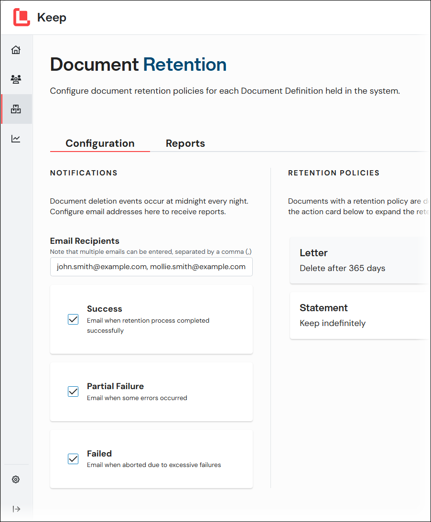This screenshot has width=431, height=522.
Task: Open the analytics chart sidebar icon
Action: [16, 139]
